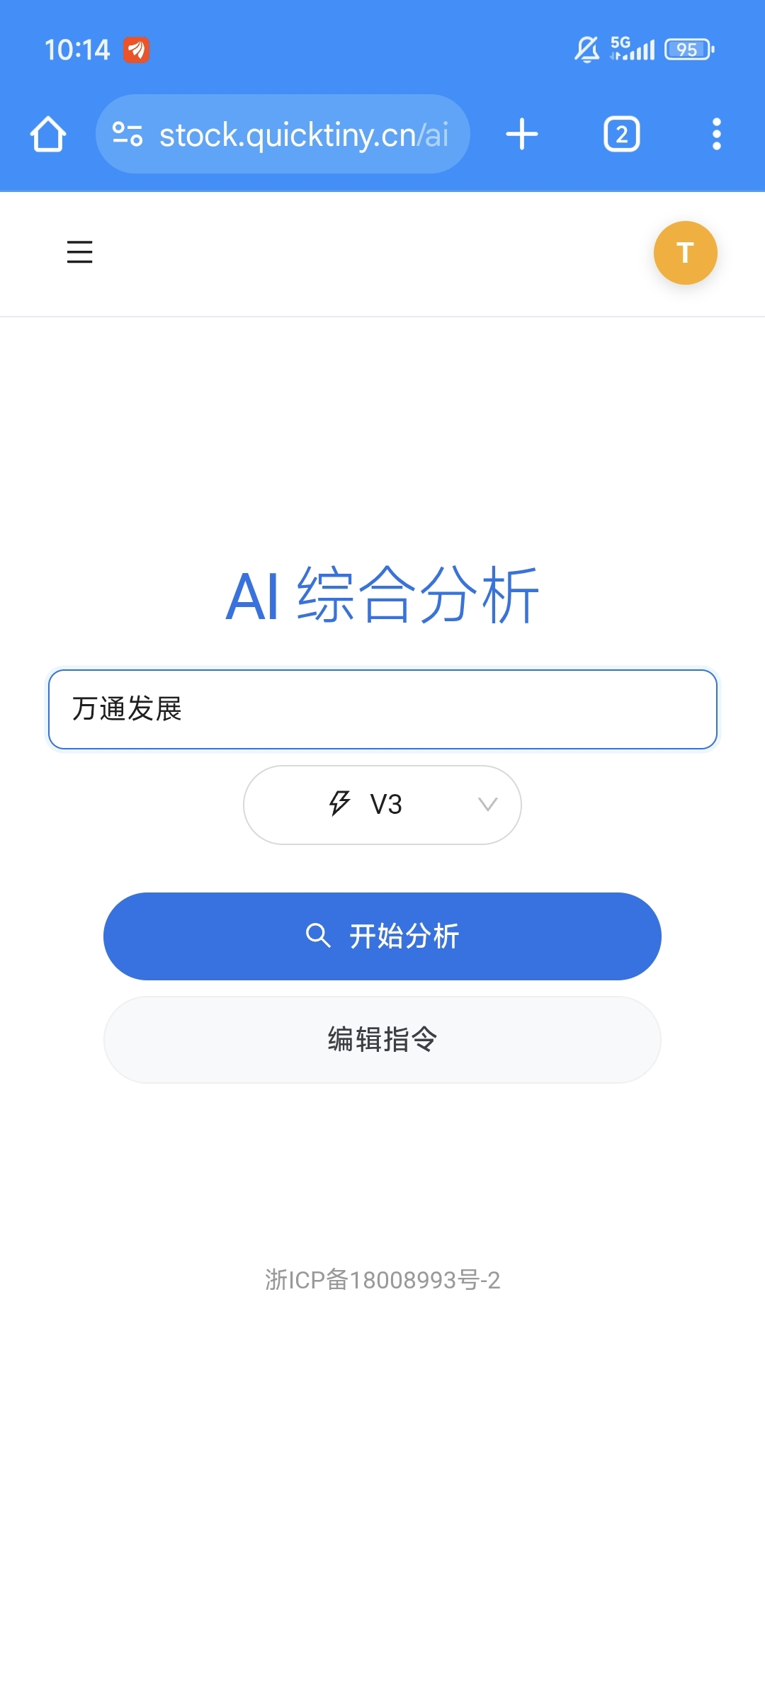Click the 开始分析 button
Screen dimensions: 765x1700
point(382,936)
